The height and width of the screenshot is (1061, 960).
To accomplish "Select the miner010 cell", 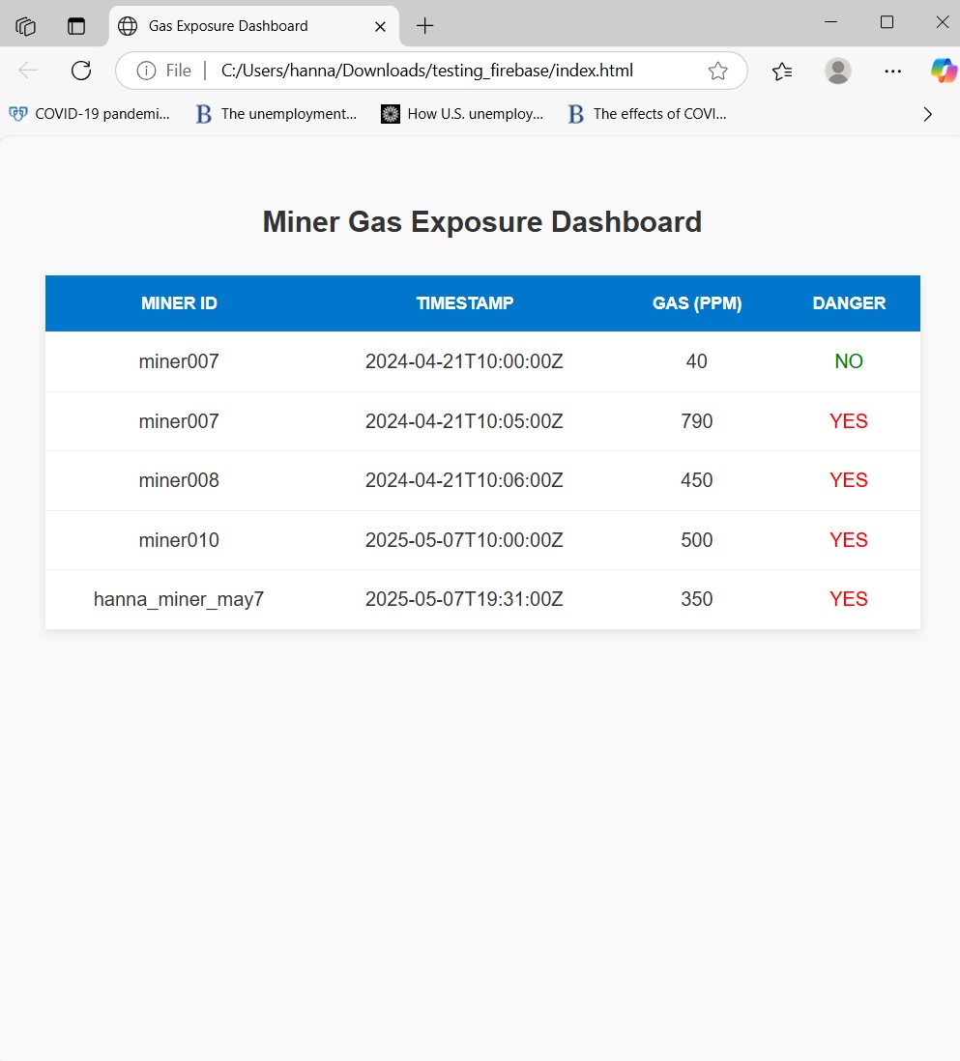I will tap(179, 540).
